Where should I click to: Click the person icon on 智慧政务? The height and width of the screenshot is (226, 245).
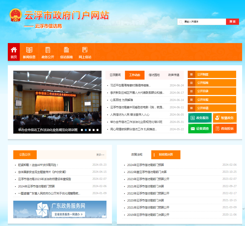tap(217, 118)
